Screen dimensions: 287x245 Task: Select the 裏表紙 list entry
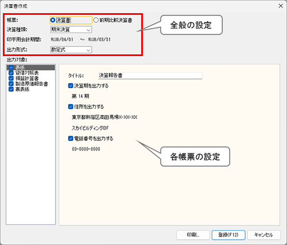coord(22,89)
